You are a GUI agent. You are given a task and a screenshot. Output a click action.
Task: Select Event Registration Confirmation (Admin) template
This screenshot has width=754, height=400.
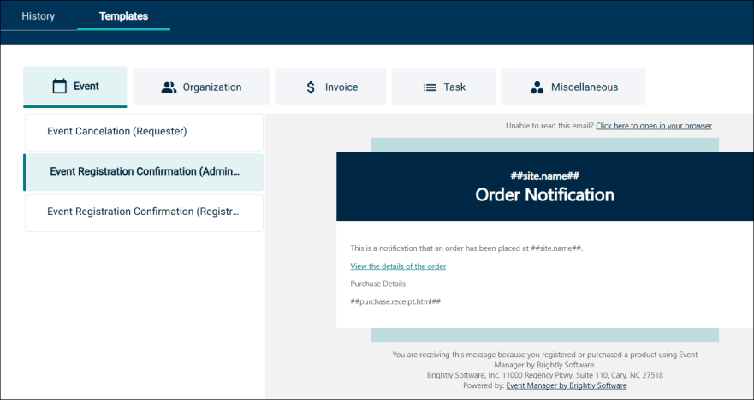145,172
